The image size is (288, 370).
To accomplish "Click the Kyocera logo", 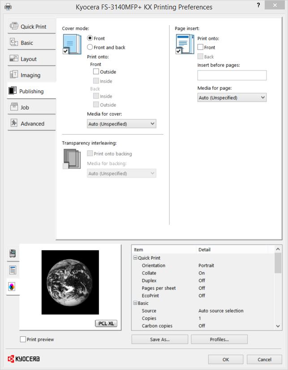I will (x=24, y=359).
